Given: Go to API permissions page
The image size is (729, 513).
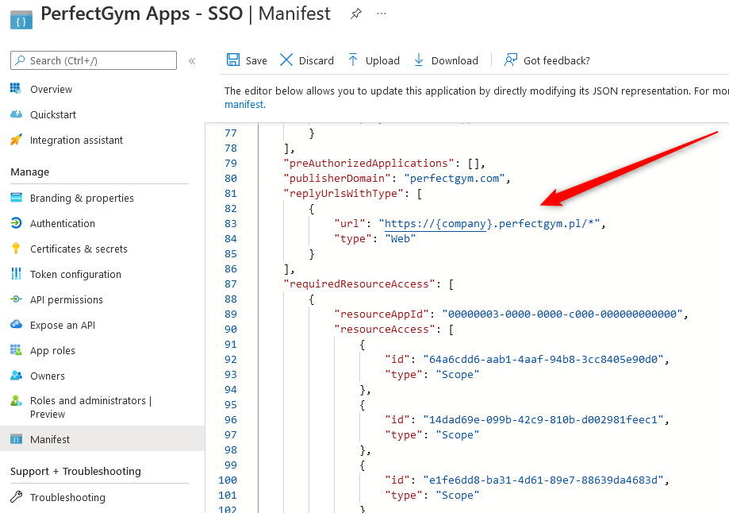Looking at the screenshot, I should [x=66, y=299].
